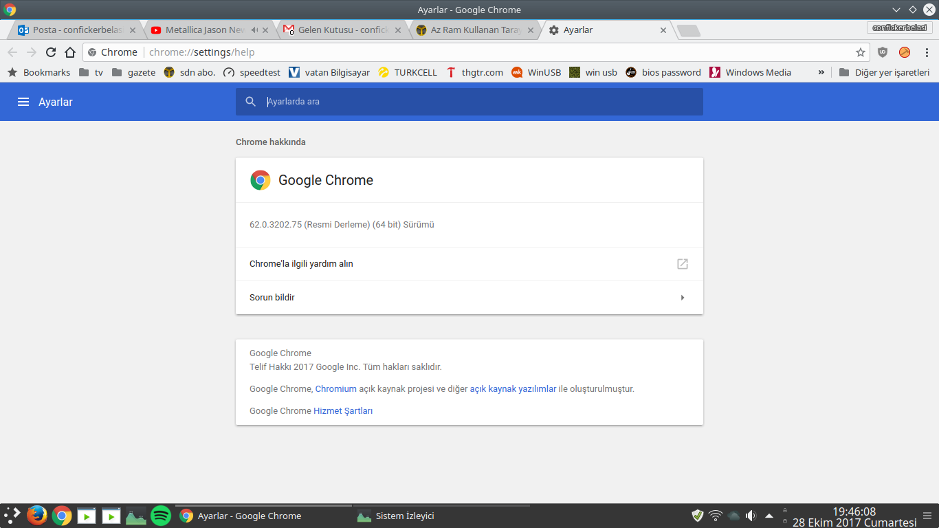Open the volume tray icon

[x=751, y=516]
